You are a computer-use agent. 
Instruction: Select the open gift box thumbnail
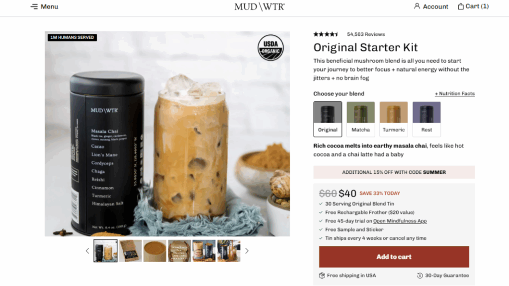point(130,251)
